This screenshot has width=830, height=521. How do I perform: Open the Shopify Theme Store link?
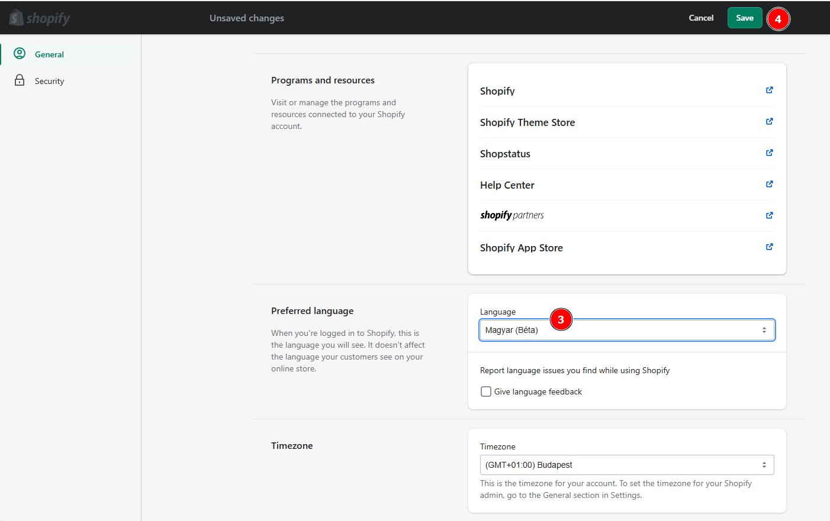click(527, 122)
